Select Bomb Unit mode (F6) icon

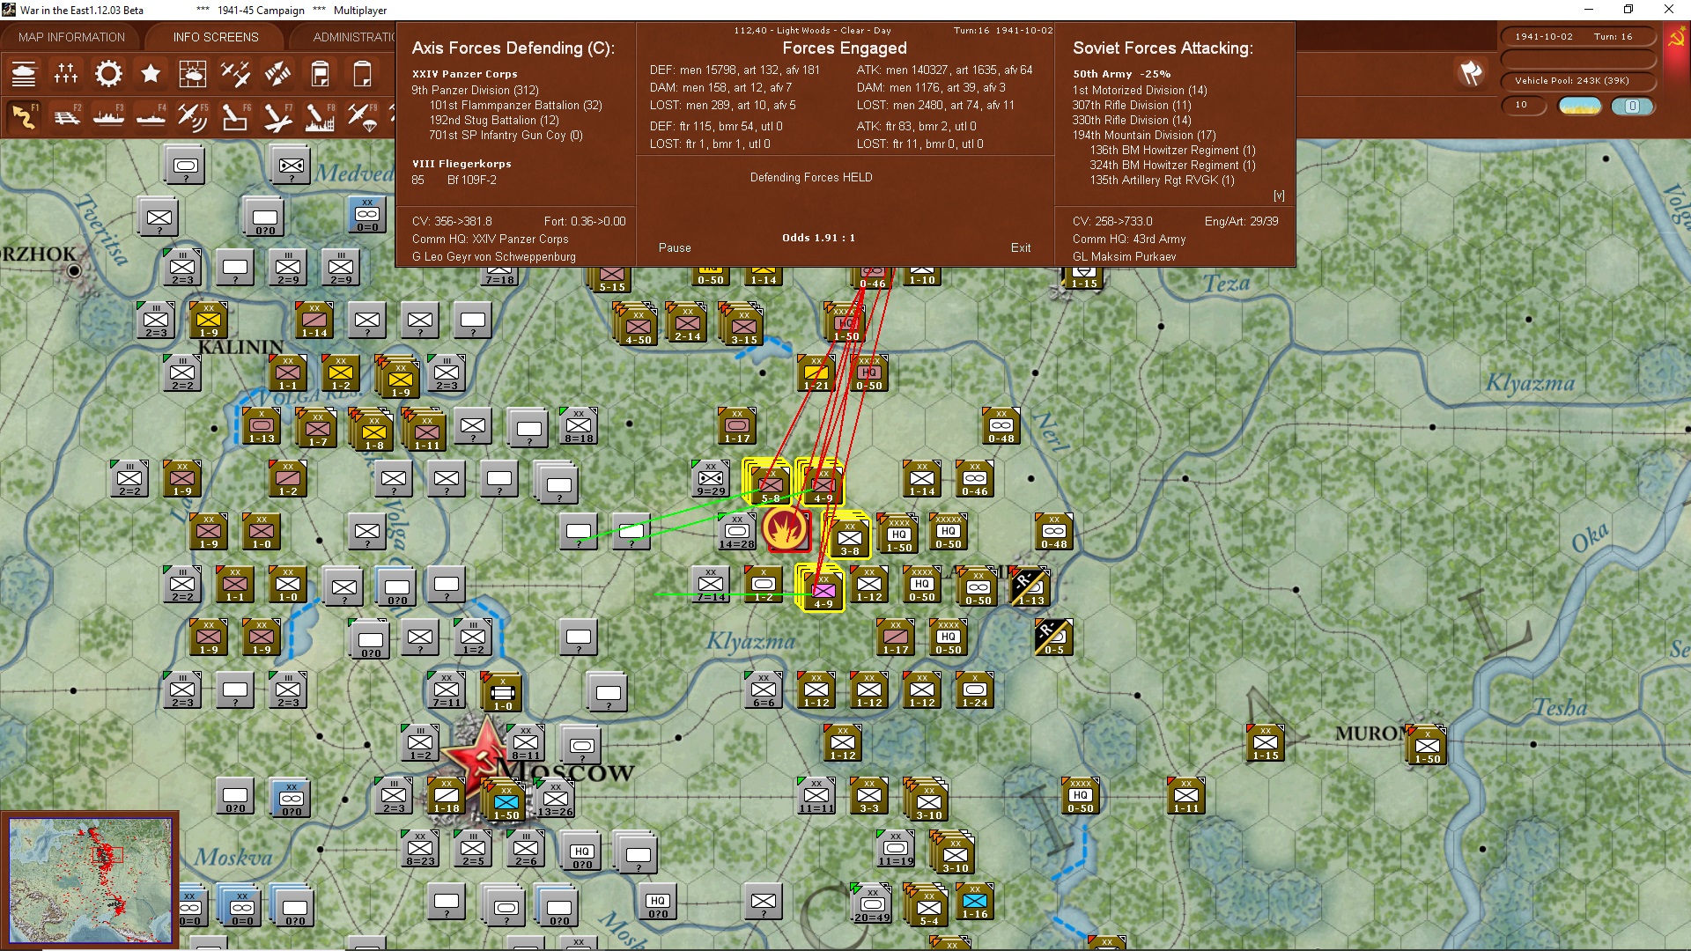[x=235, y=116]
